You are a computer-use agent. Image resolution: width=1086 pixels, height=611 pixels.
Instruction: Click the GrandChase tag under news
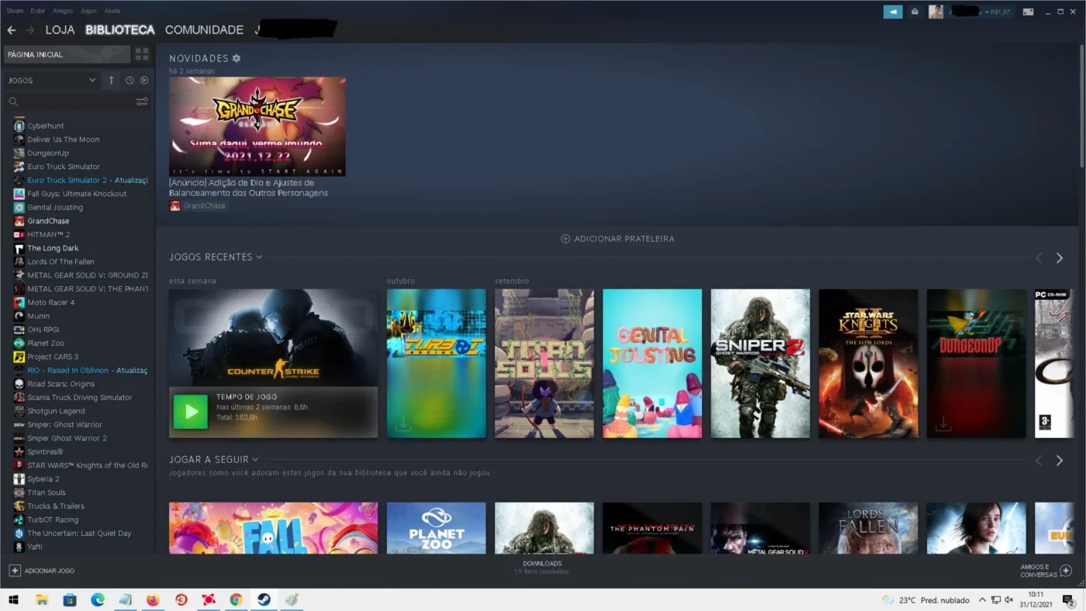(199, 205)
